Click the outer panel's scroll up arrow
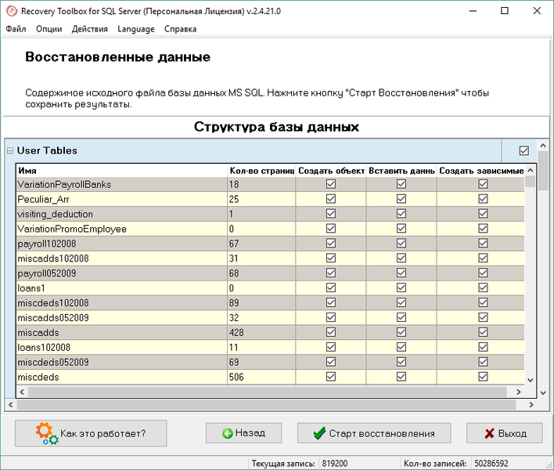This screenshot has width=554, height=470. tap(543, 146)
